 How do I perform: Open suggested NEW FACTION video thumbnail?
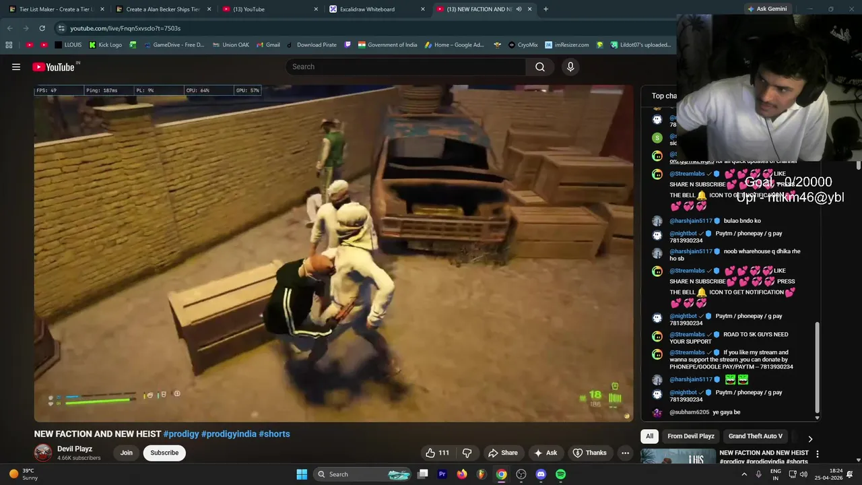tap(677, 456)
